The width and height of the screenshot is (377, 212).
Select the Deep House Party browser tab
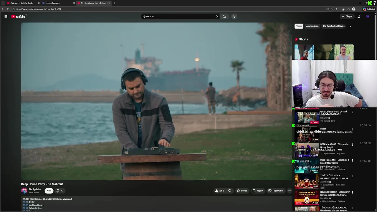(x=94, y=3)
